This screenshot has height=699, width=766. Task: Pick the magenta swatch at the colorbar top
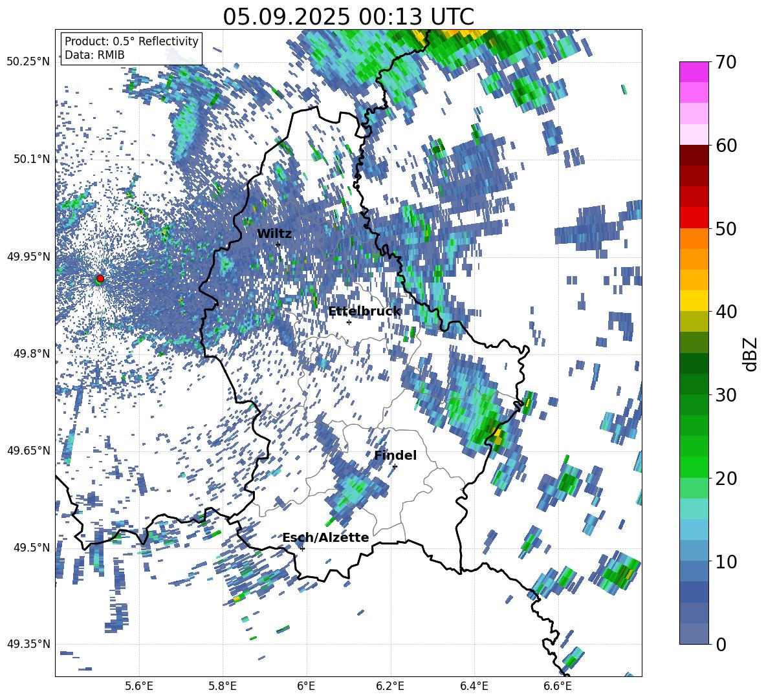click(x=694, y=72)
